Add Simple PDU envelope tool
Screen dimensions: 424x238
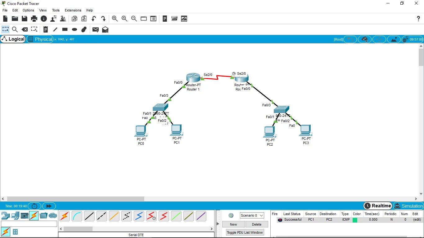pyautogui.click(x=96, y=29)
